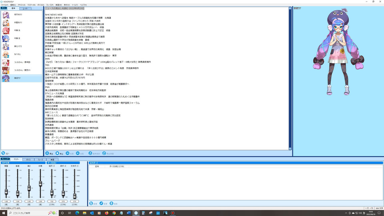Viewport: 384px width, 216px height.
Task: Select the 音街ウナ voice avatar
Action: pyautogui.click(x=6, y=78)
